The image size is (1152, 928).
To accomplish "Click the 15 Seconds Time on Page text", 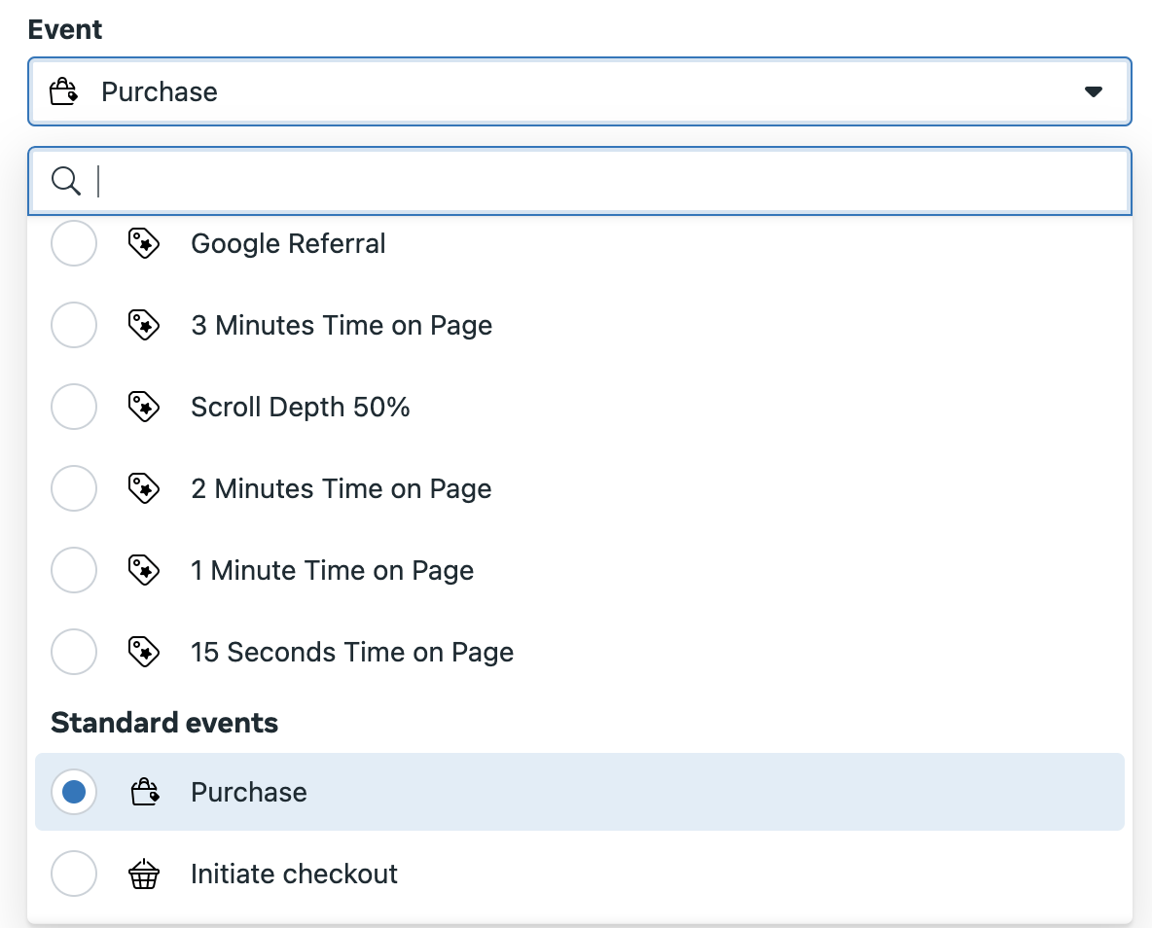I will pyautogui.click(x=352, y=651).
